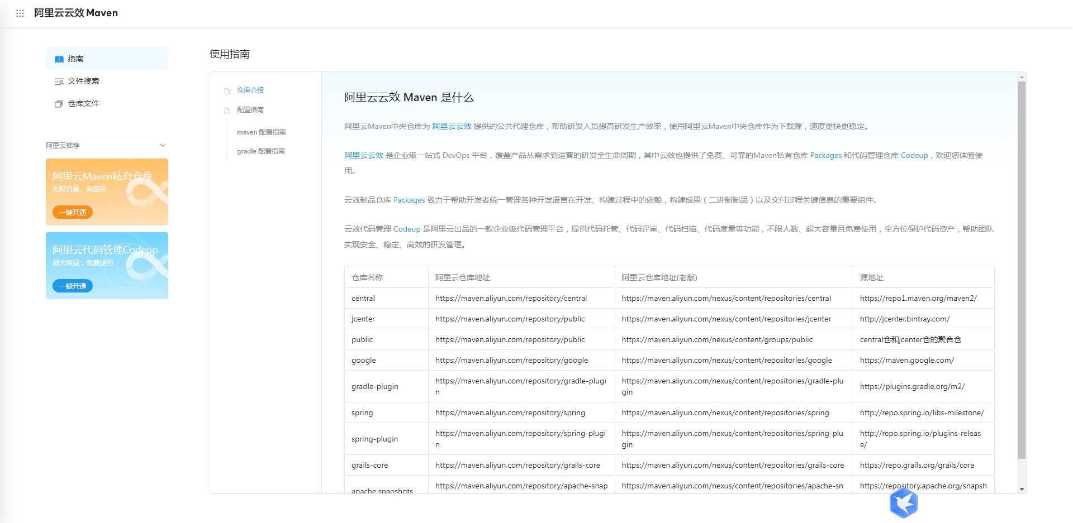
Task: Open Packages link after 云效制品仓库
Action: 409,200
